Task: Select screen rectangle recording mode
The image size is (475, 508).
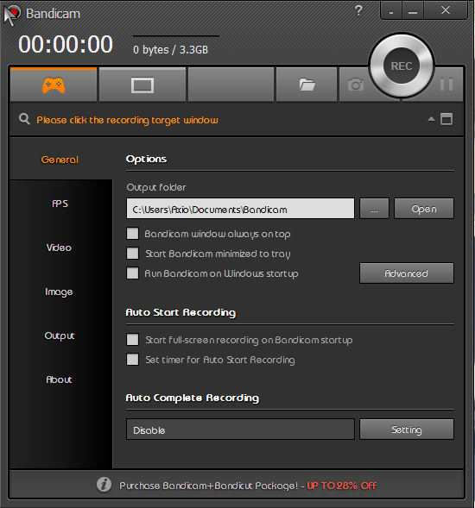Action: [x=142, y=85]
